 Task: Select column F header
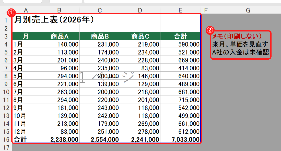pyautogui.click(x=206, y=10)
